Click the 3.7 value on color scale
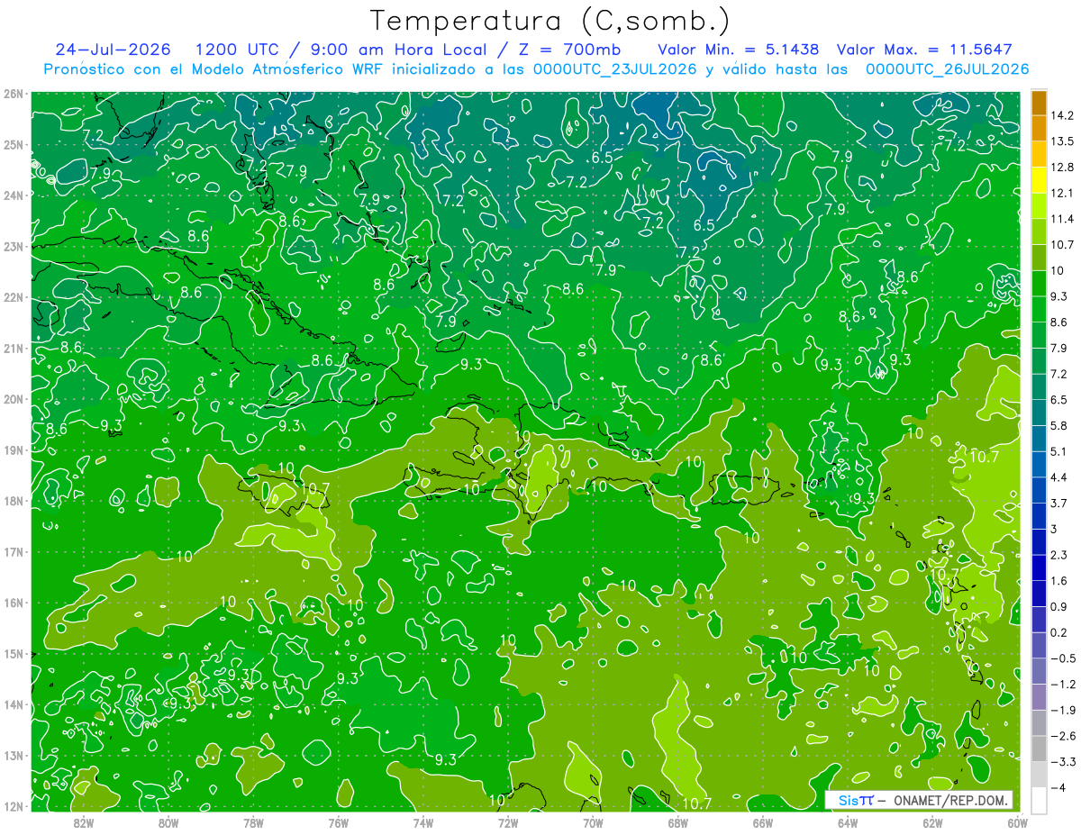Screen dimensions: 1081x835 1058,503
